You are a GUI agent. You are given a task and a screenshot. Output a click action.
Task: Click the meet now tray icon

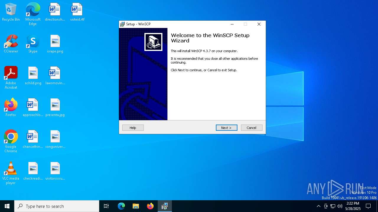[x=326, y=206]
